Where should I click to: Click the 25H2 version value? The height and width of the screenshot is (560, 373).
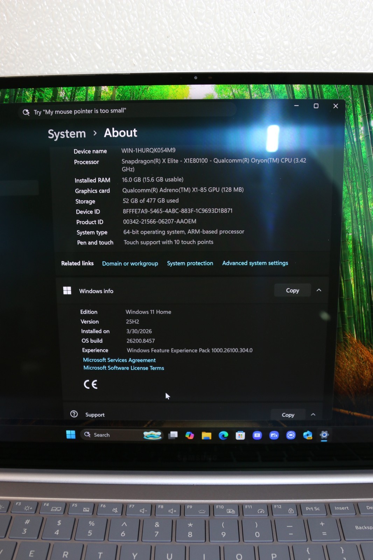[x=133, y=322]
